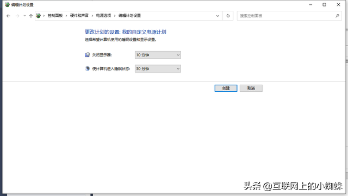Expand chevron after 控制面板 breadcrumb

point(66,16)
